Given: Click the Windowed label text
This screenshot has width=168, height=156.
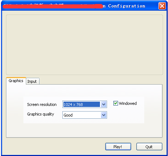Looking at the screenshot, I should click(x=128, y=103).
